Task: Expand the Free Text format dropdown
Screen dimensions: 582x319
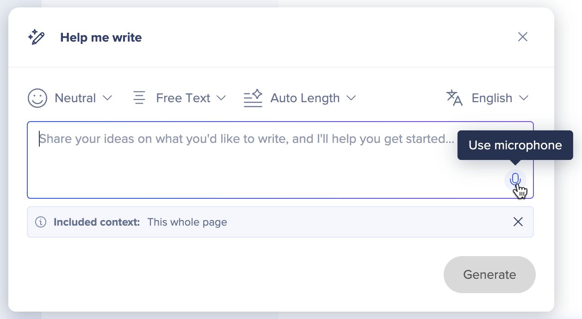Action: pyautogui.click(x=180, y=98)
